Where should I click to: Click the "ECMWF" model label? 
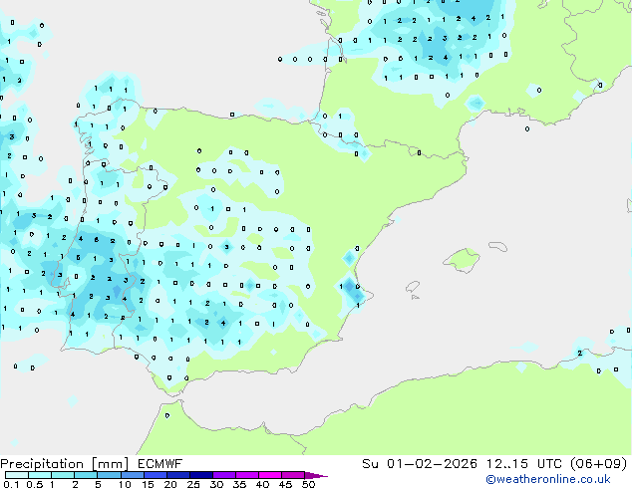pyautogui.click(x=160, y=464)
